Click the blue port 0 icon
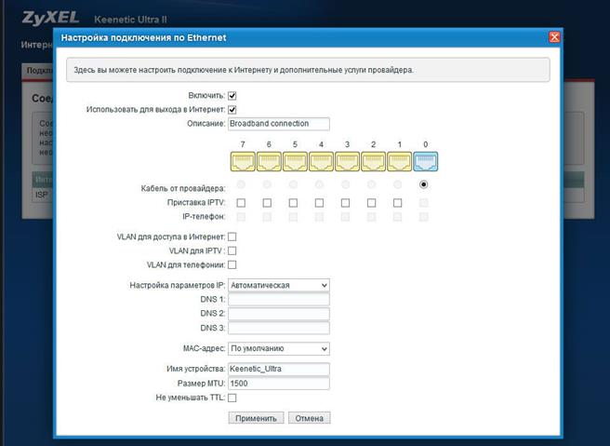This screenshot has height=446, width=610. 425,162
